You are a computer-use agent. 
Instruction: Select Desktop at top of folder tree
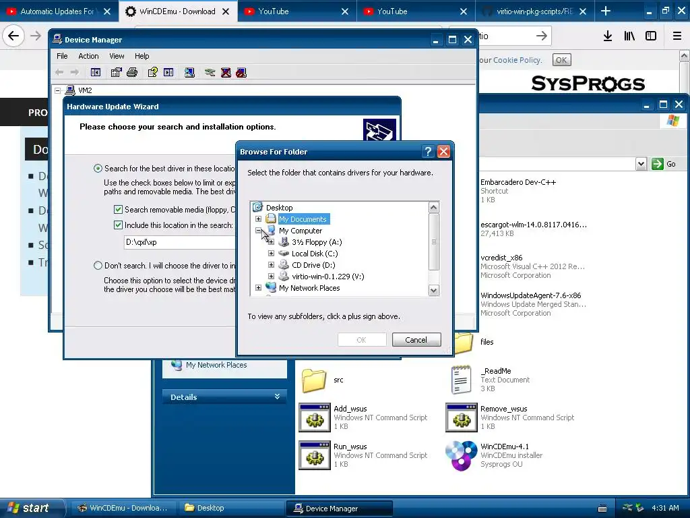279,208
